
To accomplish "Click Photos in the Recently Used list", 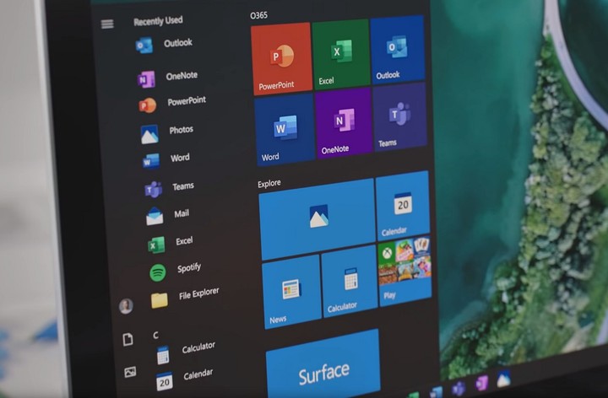I will pos(168,132).
